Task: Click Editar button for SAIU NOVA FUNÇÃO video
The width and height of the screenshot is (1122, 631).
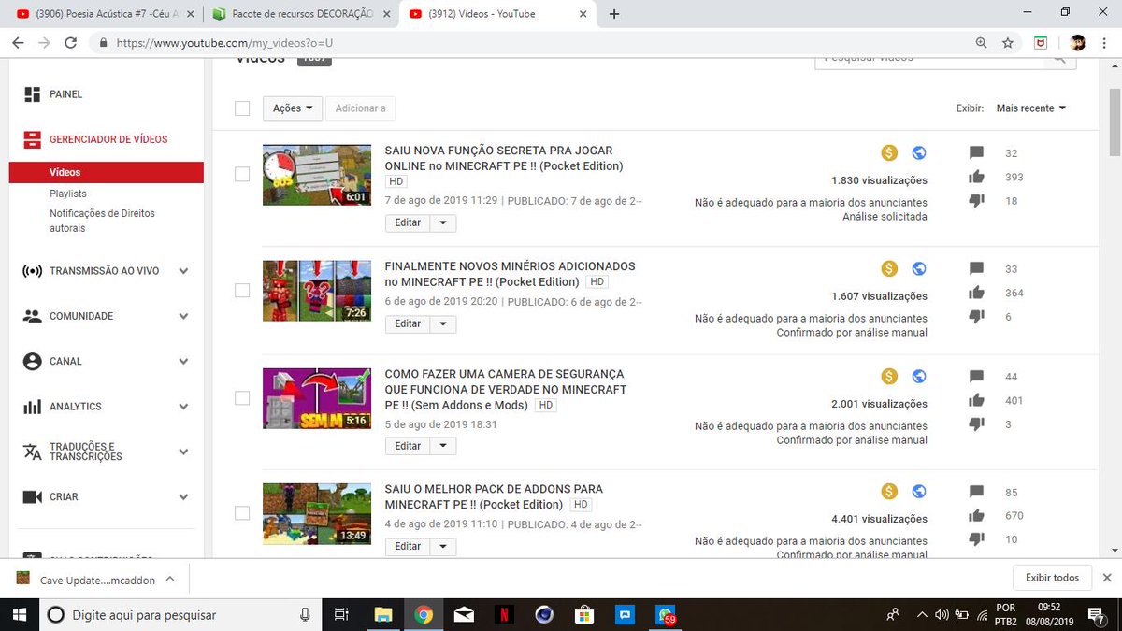Action: [409, 222]
